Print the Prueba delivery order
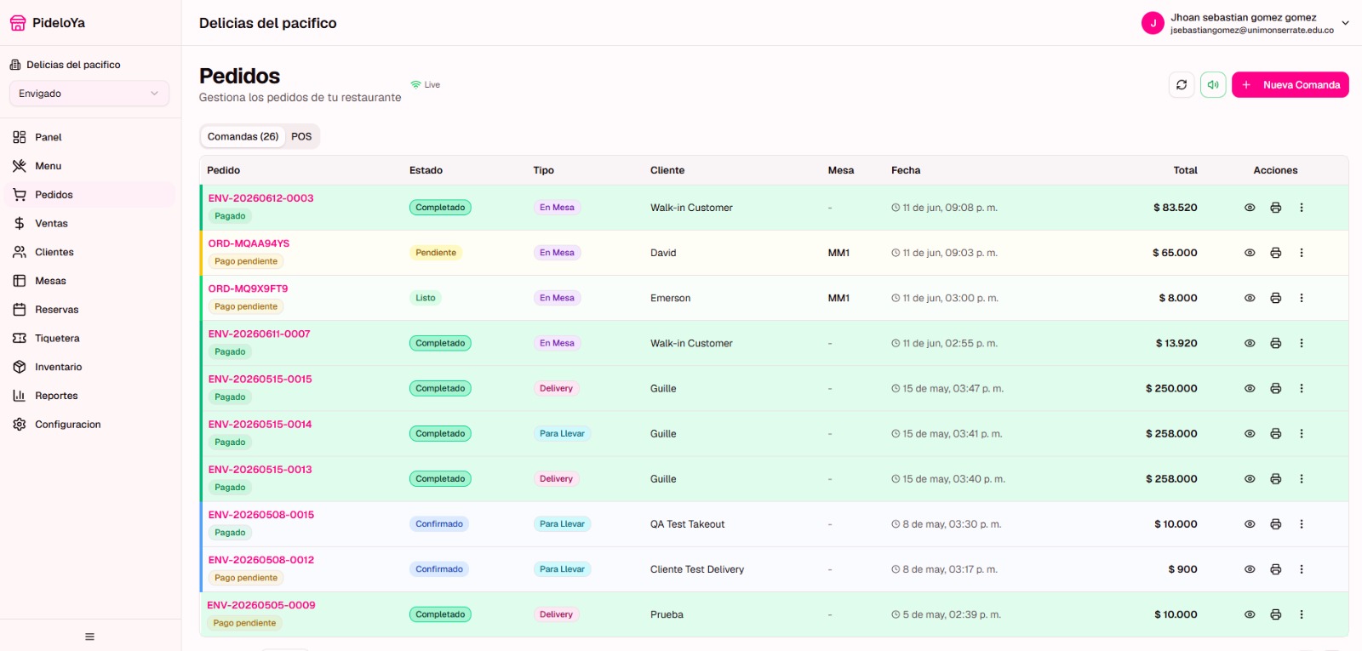1362x651 pixels. [x=1275, y=614]
